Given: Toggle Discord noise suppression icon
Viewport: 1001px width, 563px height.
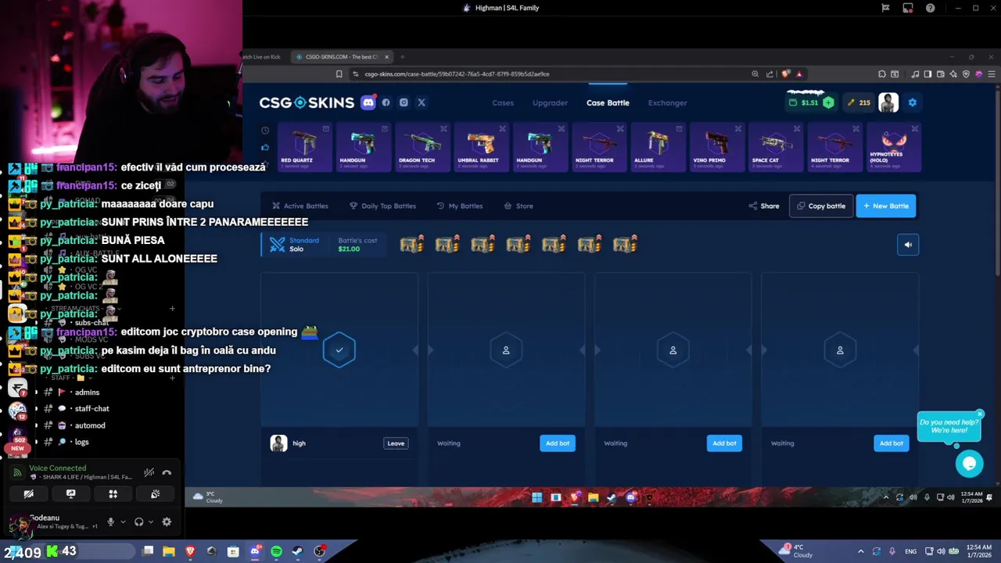Looking at the screenshot, I should click(x=149, y=472).
